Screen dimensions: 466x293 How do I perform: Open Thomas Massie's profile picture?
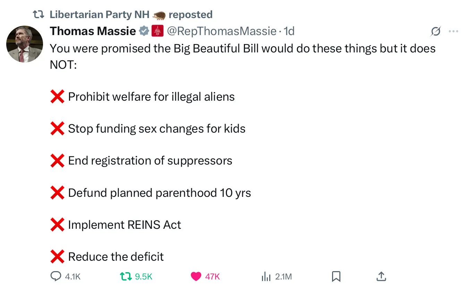[25, 44]
